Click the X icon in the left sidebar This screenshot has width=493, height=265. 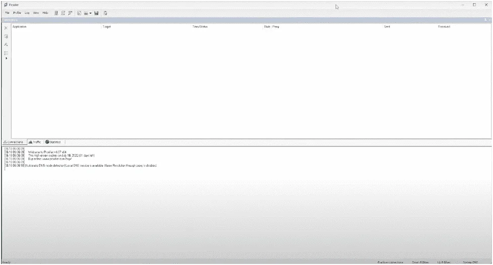point(6,28)
